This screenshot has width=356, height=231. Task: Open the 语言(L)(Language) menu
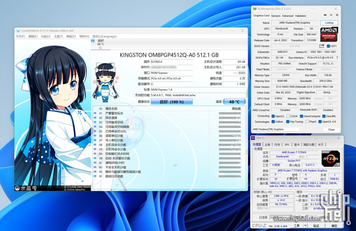(105, 37)
